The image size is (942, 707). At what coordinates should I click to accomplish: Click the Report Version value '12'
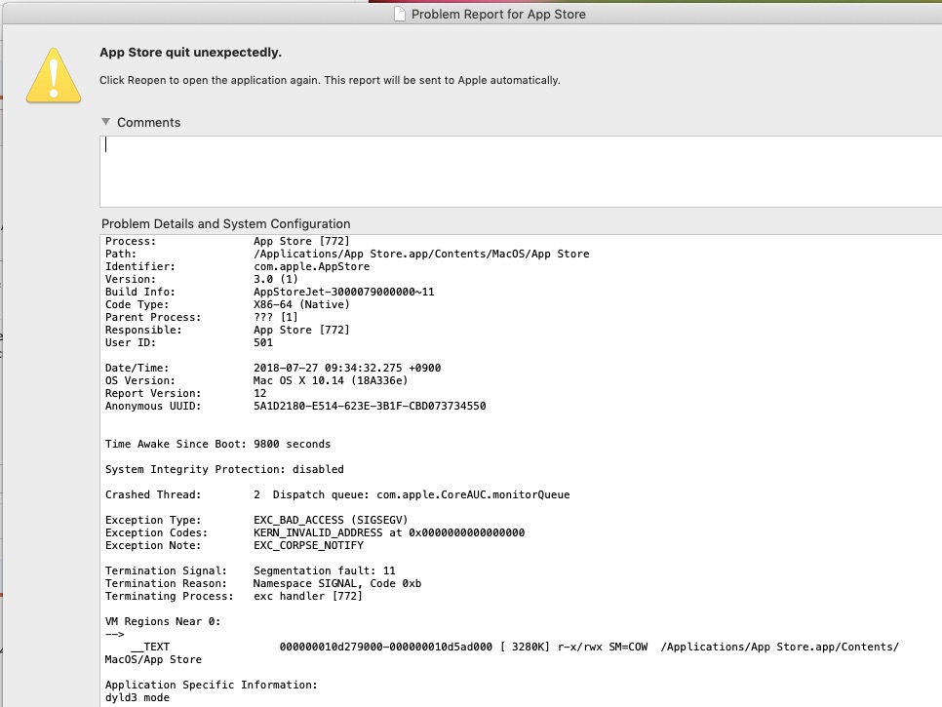tap(259, 393)
